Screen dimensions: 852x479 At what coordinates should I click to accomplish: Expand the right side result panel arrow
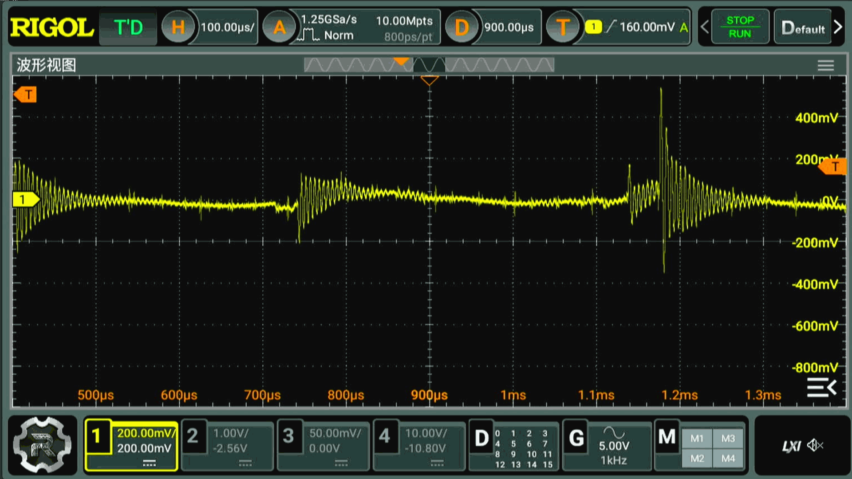click(x=821, y=388)
